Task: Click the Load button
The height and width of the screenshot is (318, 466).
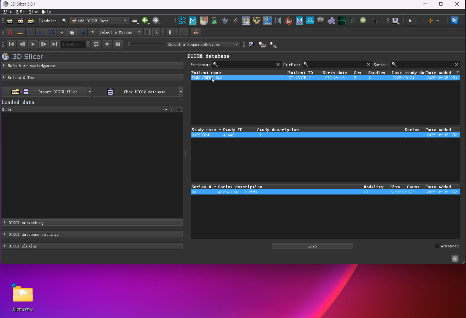Action: 312,246
